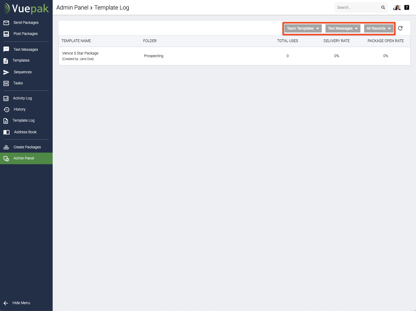
Task: Click the Sequences paper plane icon
Action: point(6,72)
